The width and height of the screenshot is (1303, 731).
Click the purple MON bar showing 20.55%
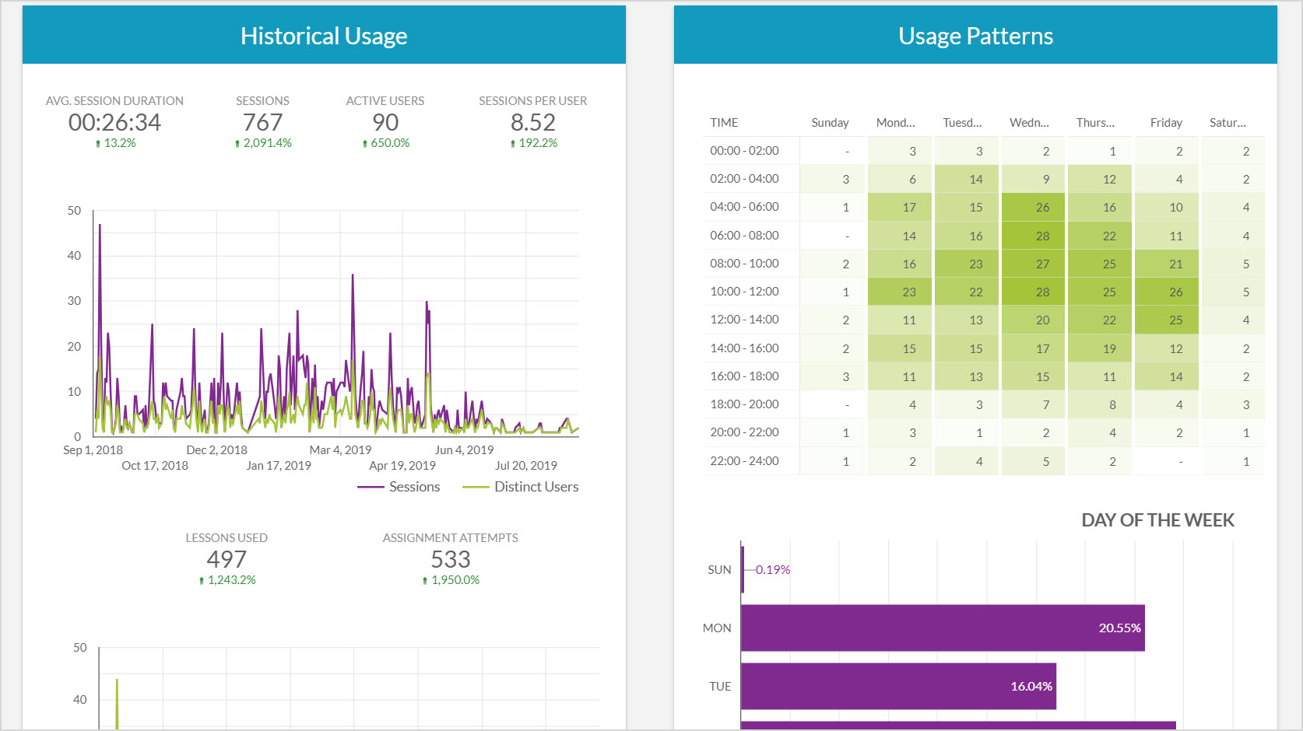coord(942,628)
